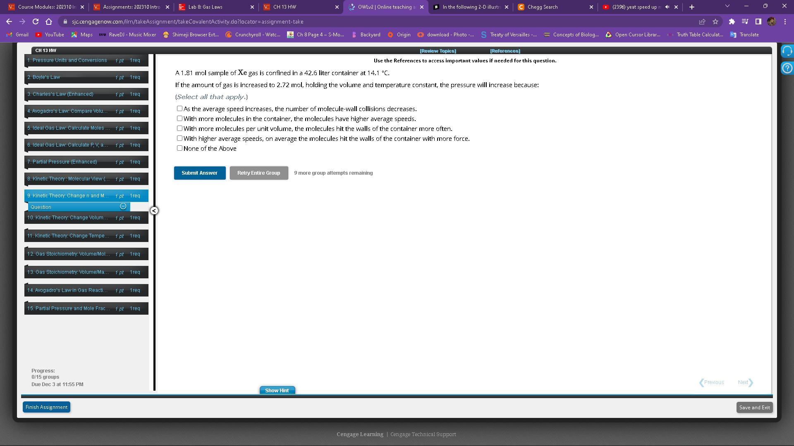Collapse the sidebar with the arrow handle

click(154, 211)
